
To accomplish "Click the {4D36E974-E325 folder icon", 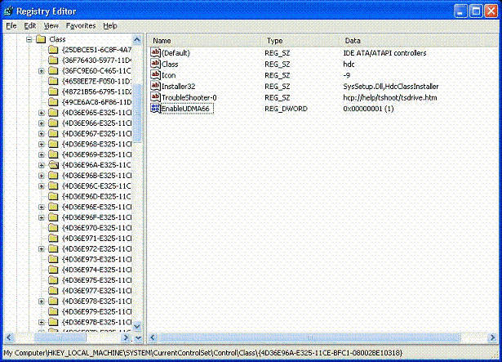I will click(53, 270).
